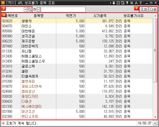Click status message 조회가 계속 됩니다

click(22, 123)
